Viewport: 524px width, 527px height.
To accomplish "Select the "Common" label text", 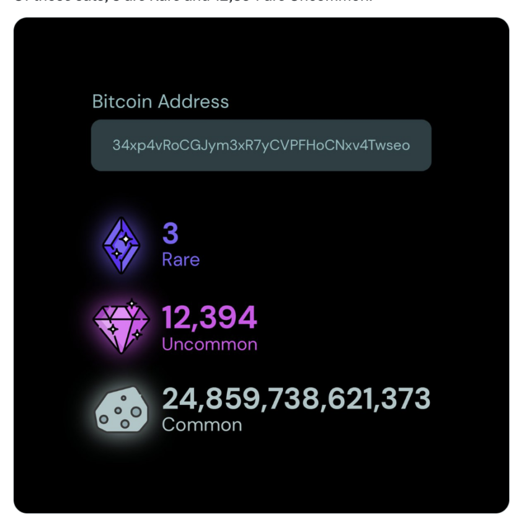I will [x=202, y=425].
